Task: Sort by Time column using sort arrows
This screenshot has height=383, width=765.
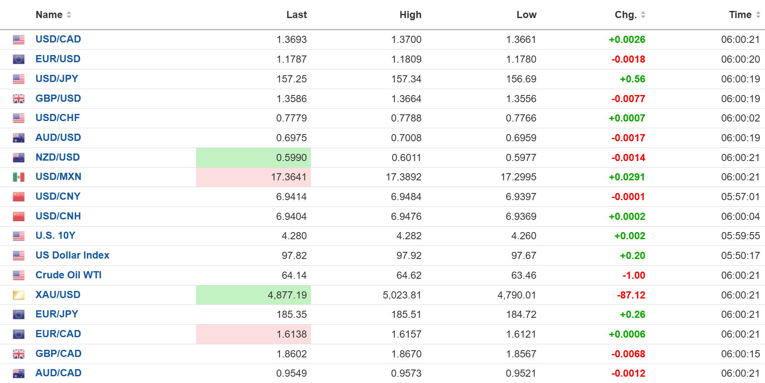Action: tap(758, 15)
